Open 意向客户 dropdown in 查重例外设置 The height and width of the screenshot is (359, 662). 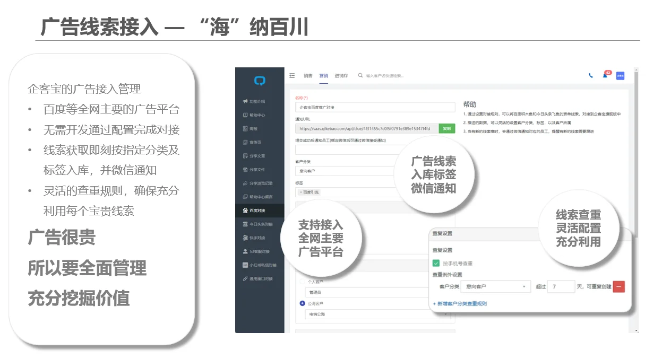point(495,286)
